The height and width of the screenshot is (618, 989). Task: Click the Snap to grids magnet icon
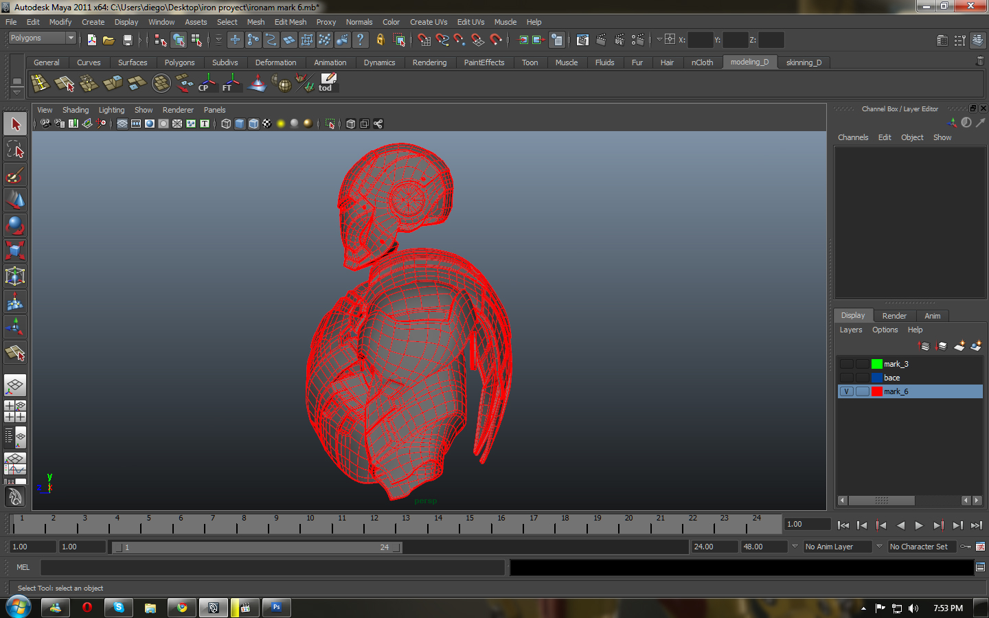coord(424,40)
